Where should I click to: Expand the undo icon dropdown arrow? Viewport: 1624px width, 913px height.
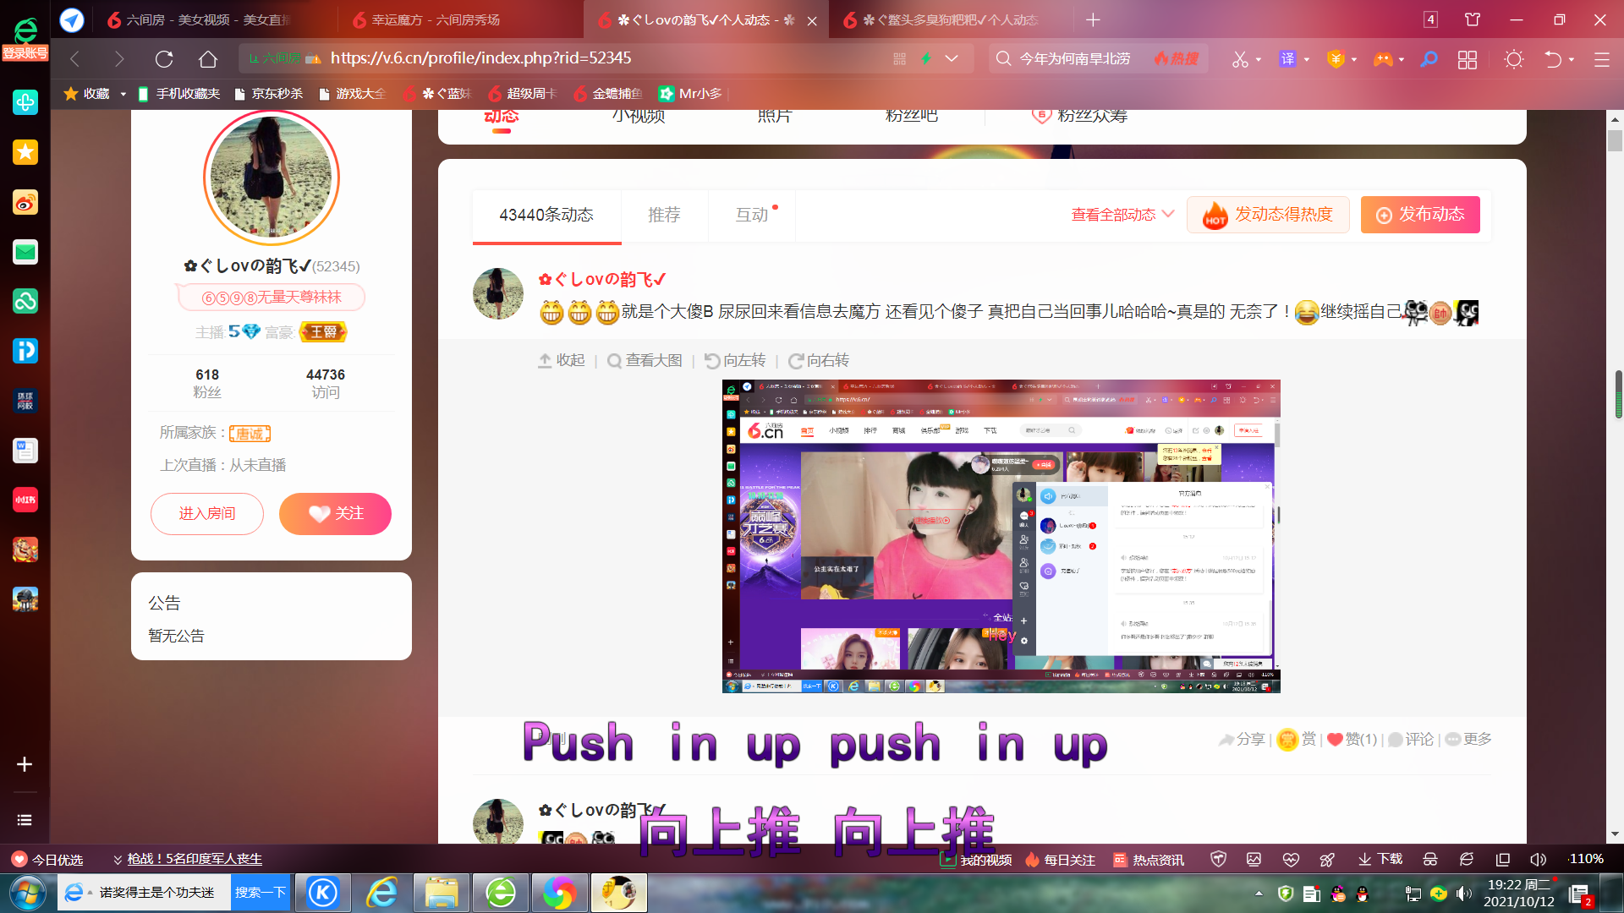pos(1572,59)
